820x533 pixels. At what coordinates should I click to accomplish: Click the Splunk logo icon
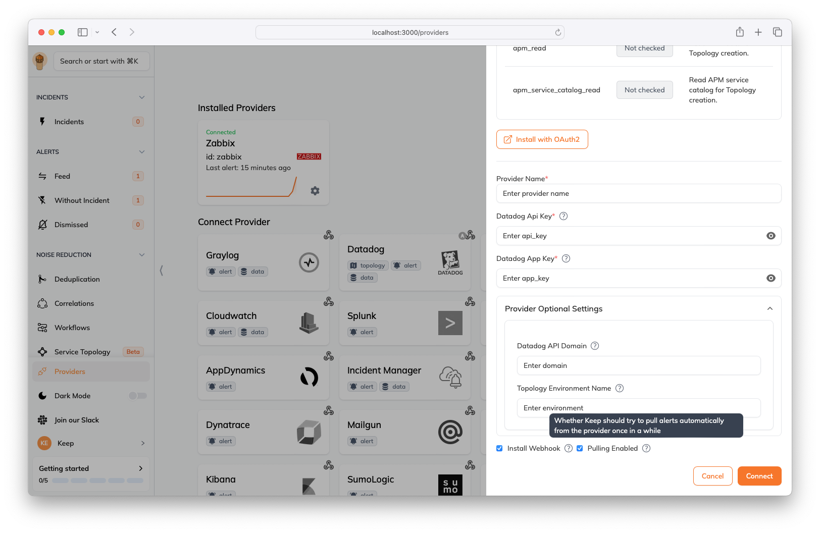pyautogui.click(x=450, y=323)
